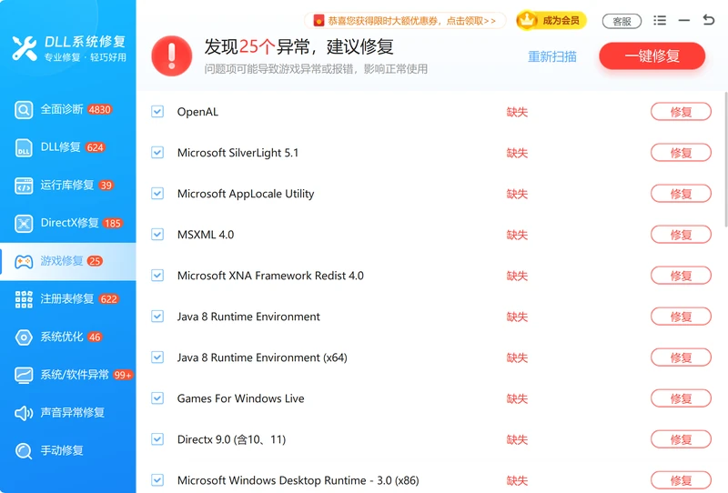This screenshot has width=728, height=493.
Task: Click the vertical scrollbar of the list
Action: (x=725, y=158)
